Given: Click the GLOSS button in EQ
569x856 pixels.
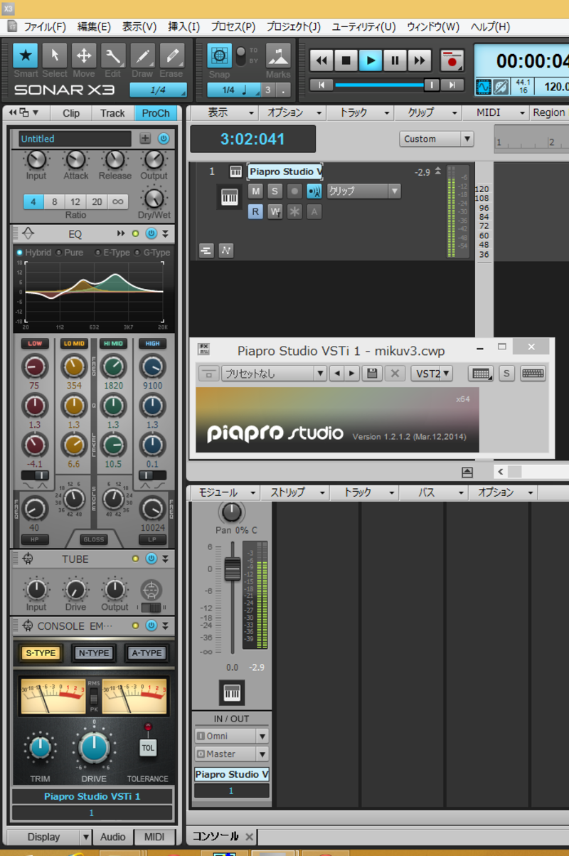Looking at the screenshot, I should (x=93, y=539).
